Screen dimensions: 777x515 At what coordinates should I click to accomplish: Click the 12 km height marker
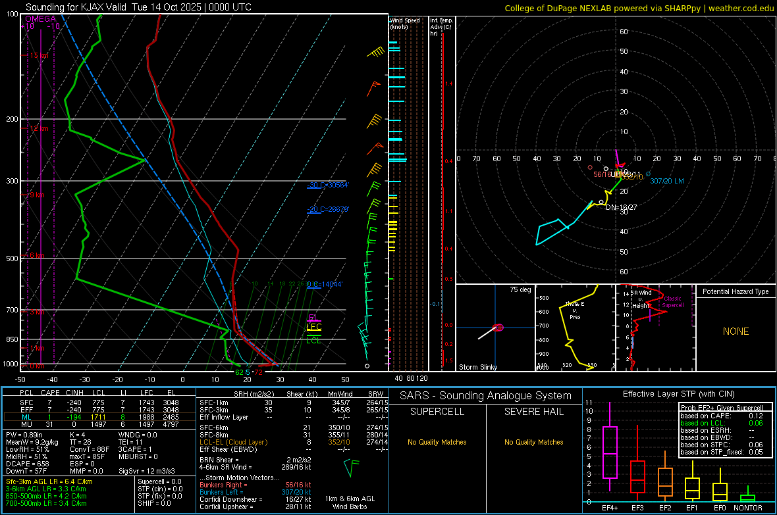click(39, 128)
